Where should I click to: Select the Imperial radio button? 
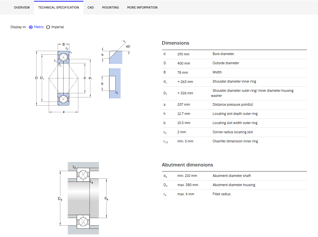[48, 27]
